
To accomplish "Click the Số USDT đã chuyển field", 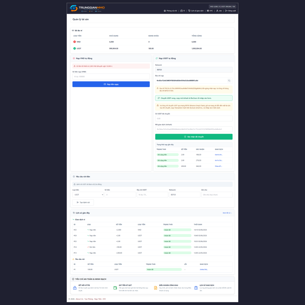I will coord(194,118).
